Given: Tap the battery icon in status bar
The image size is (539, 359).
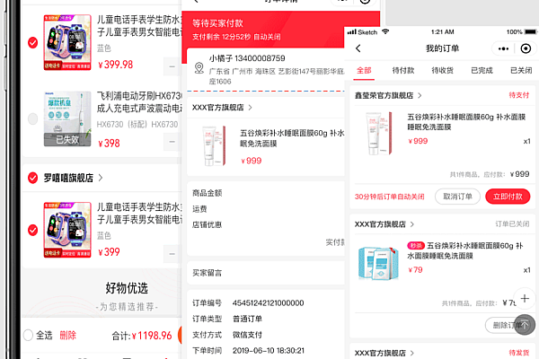Looking at the screenshot, I should (x=530, y=32).
